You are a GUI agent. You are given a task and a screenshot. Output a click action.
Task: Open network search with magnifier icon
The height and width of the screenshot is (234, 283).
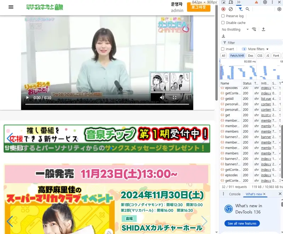(x=248, y=9)
